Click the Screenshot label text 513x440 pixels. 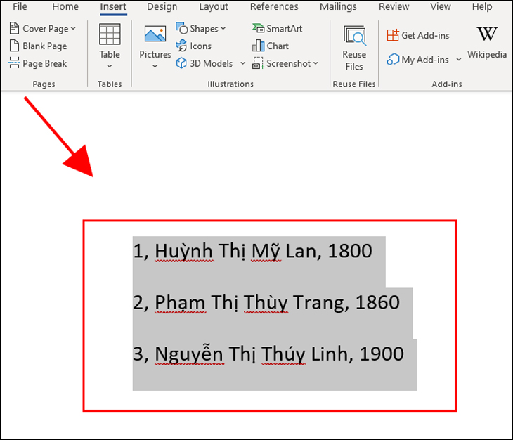click(x=289, y=63)
